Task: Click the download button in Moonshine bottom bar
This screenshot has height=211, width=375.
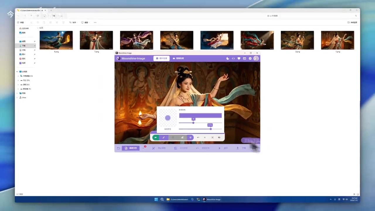Action: [x=241, y=148]
